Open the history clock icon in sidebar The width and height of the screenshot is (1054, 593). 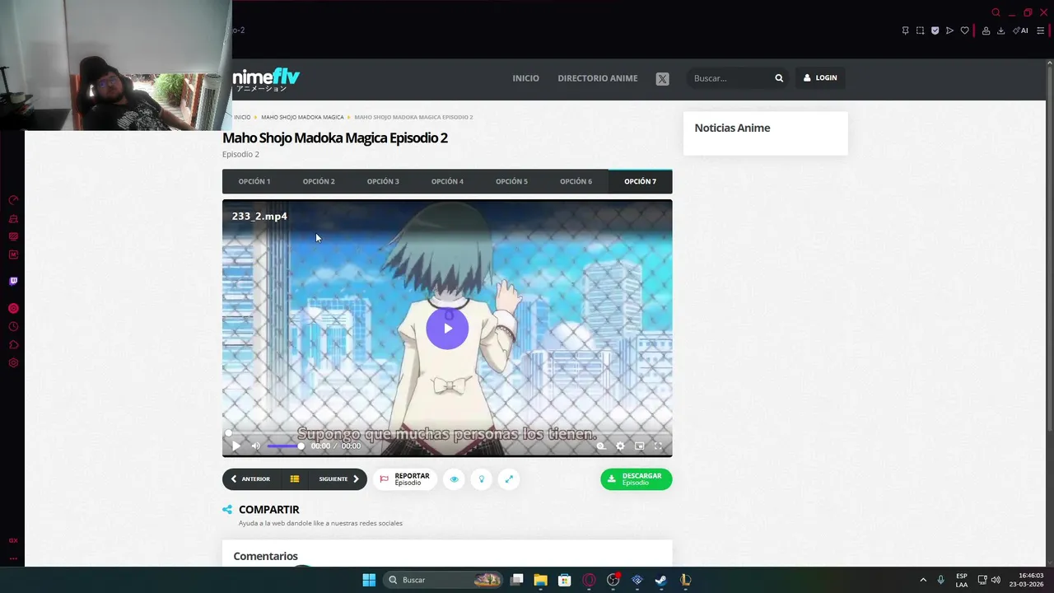(x=13, y=327)
